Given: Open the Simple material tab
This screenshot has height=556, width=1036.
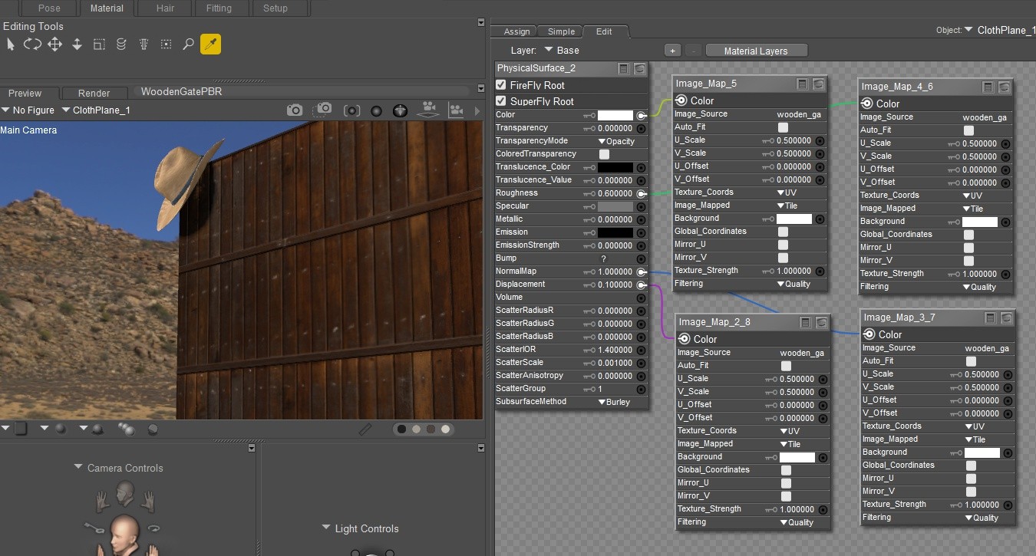Looking at the screenshot, I should pyautogui.click(x=561, y=31).
